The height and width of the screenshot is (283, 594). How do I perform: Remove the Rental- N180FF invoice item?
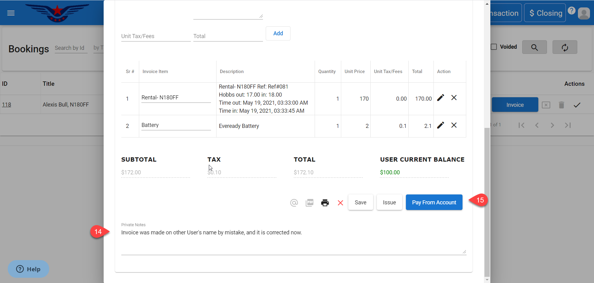pyautogui.click(x=454, y=98)
